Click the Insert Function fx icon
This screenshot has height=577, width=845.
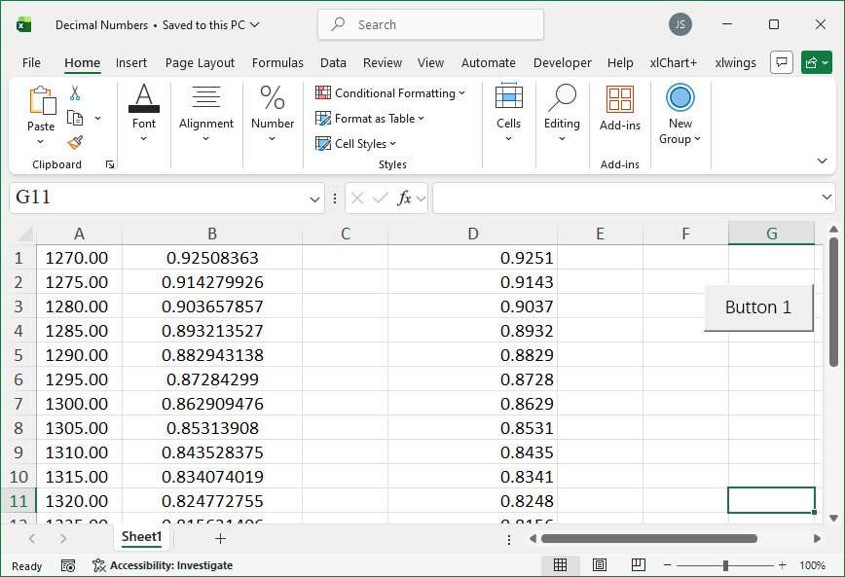point(404,198)
